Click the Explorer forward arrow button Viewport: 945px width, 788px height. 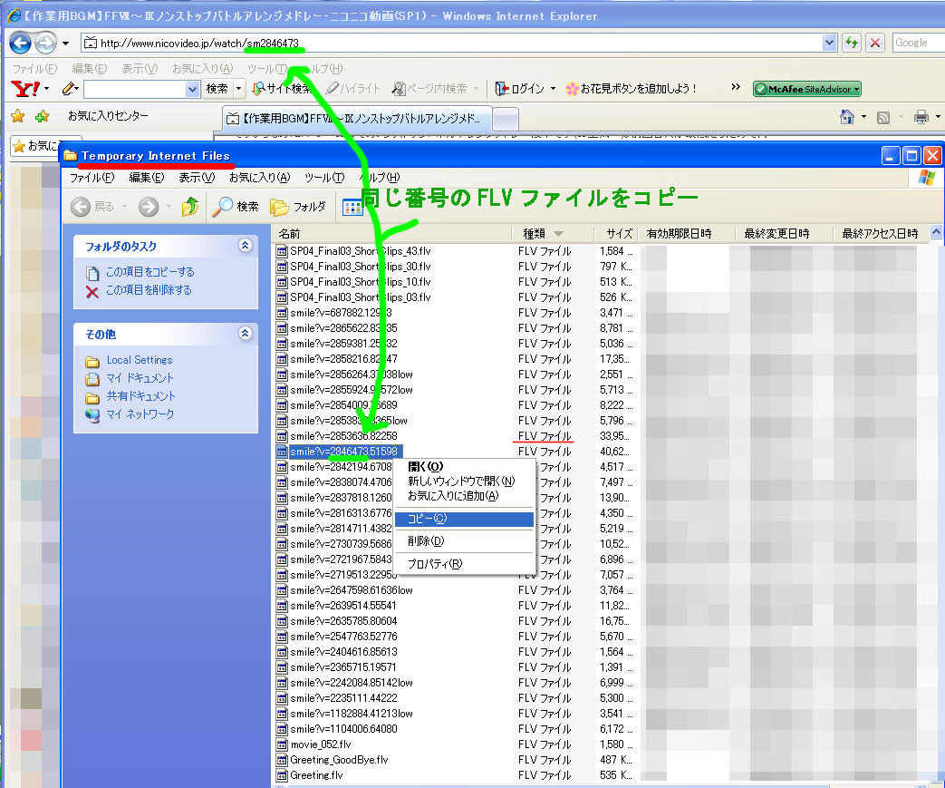click(x=149, y=207)
